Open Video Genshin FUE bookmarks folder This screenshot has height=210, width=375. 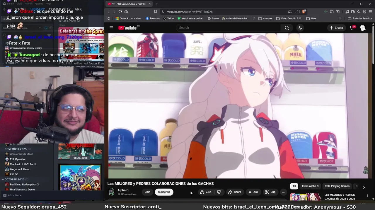click(x=289, y=18)
